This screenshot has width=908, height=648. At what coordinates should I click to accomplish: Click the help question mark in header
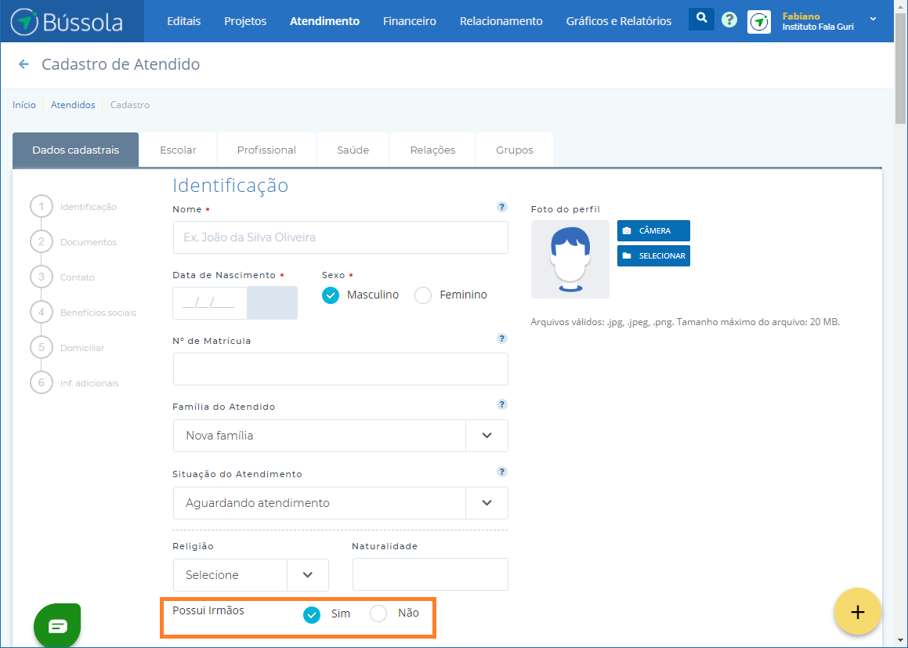coord(729,20)
